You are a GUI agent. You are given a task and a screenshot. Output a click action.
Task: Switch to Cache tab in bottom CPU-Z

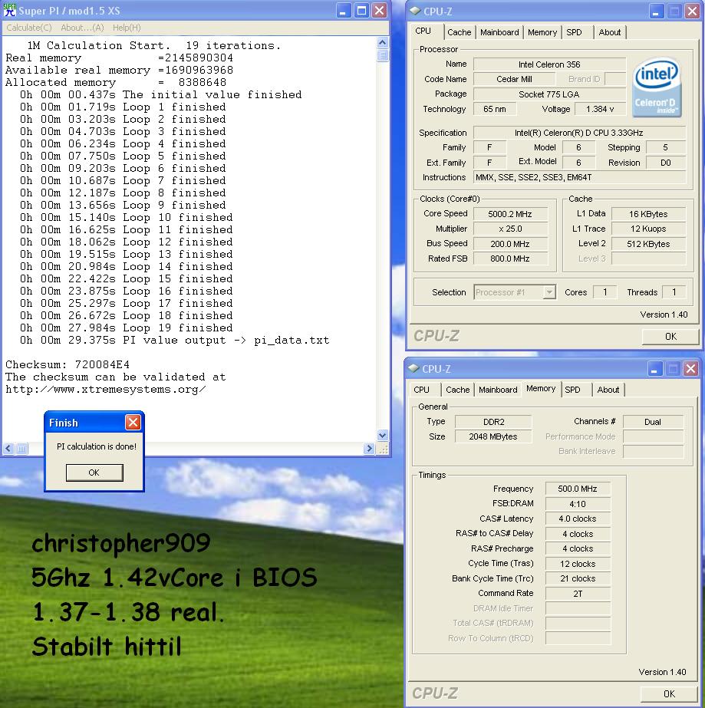457,389
